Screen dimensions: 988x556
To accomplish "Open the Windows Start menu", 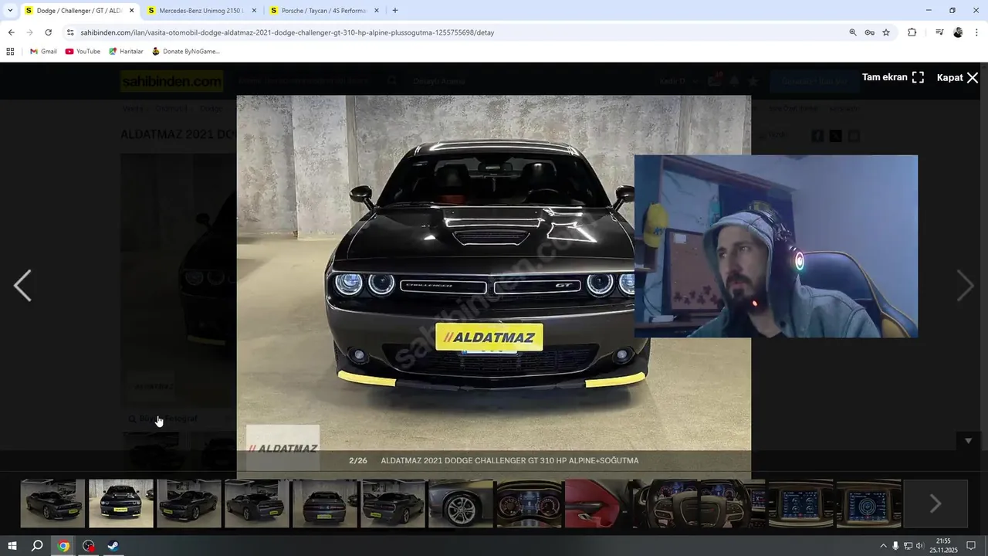I will 12,546.
